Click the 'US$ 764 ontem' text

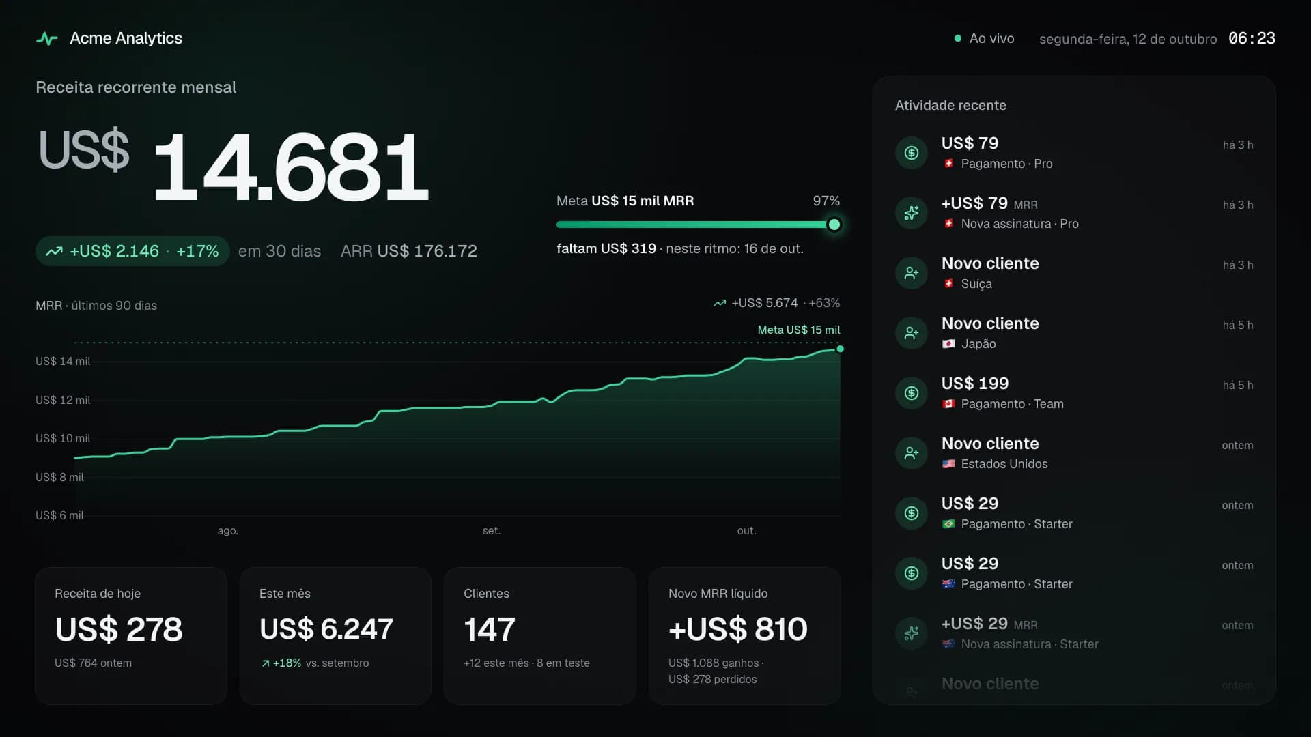[94, 663]
